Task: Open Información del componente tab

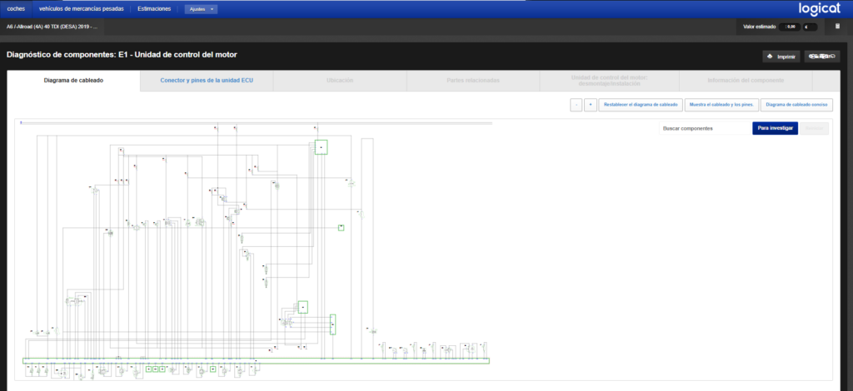Action: click(x=746, y=81)
